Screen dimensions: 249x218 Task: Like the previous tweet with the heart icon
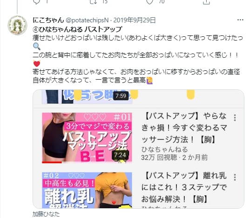pos(149,2)
